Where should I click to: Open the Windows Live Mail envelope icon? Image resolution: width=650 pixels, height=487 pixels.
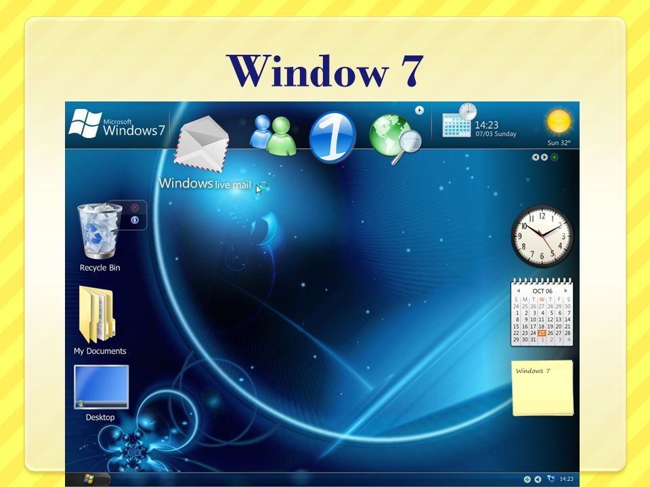[202, 143]
